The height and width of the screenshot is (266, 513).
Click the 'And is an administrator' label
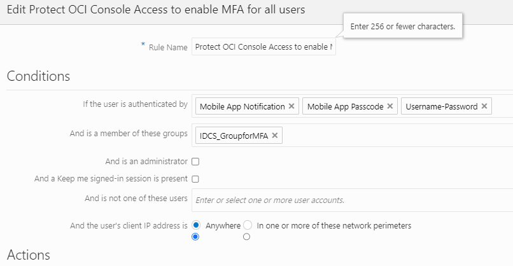[x=146, y=162]
